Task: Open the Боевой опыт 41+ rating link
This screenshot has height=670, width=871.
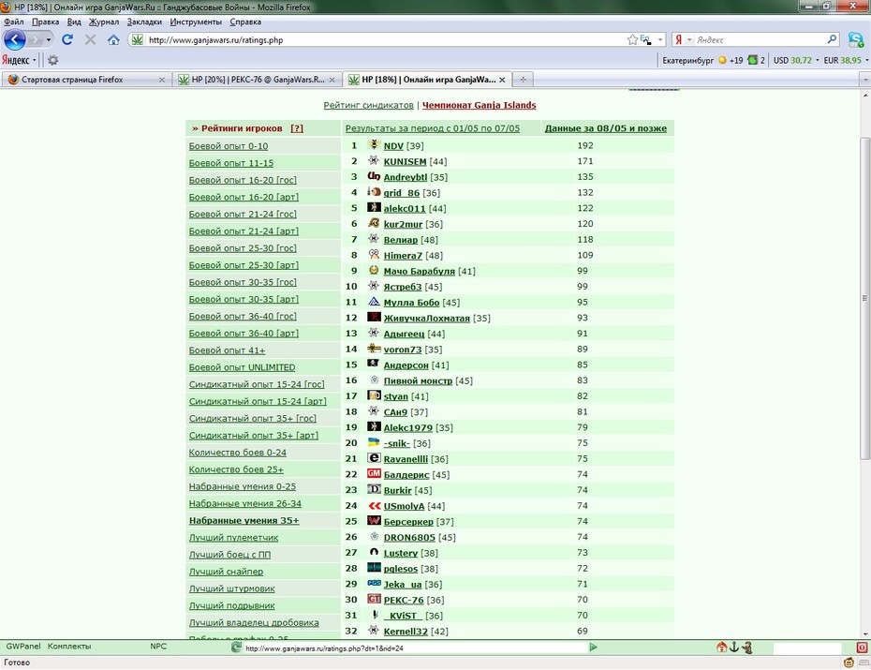Action: click(228, 350)
